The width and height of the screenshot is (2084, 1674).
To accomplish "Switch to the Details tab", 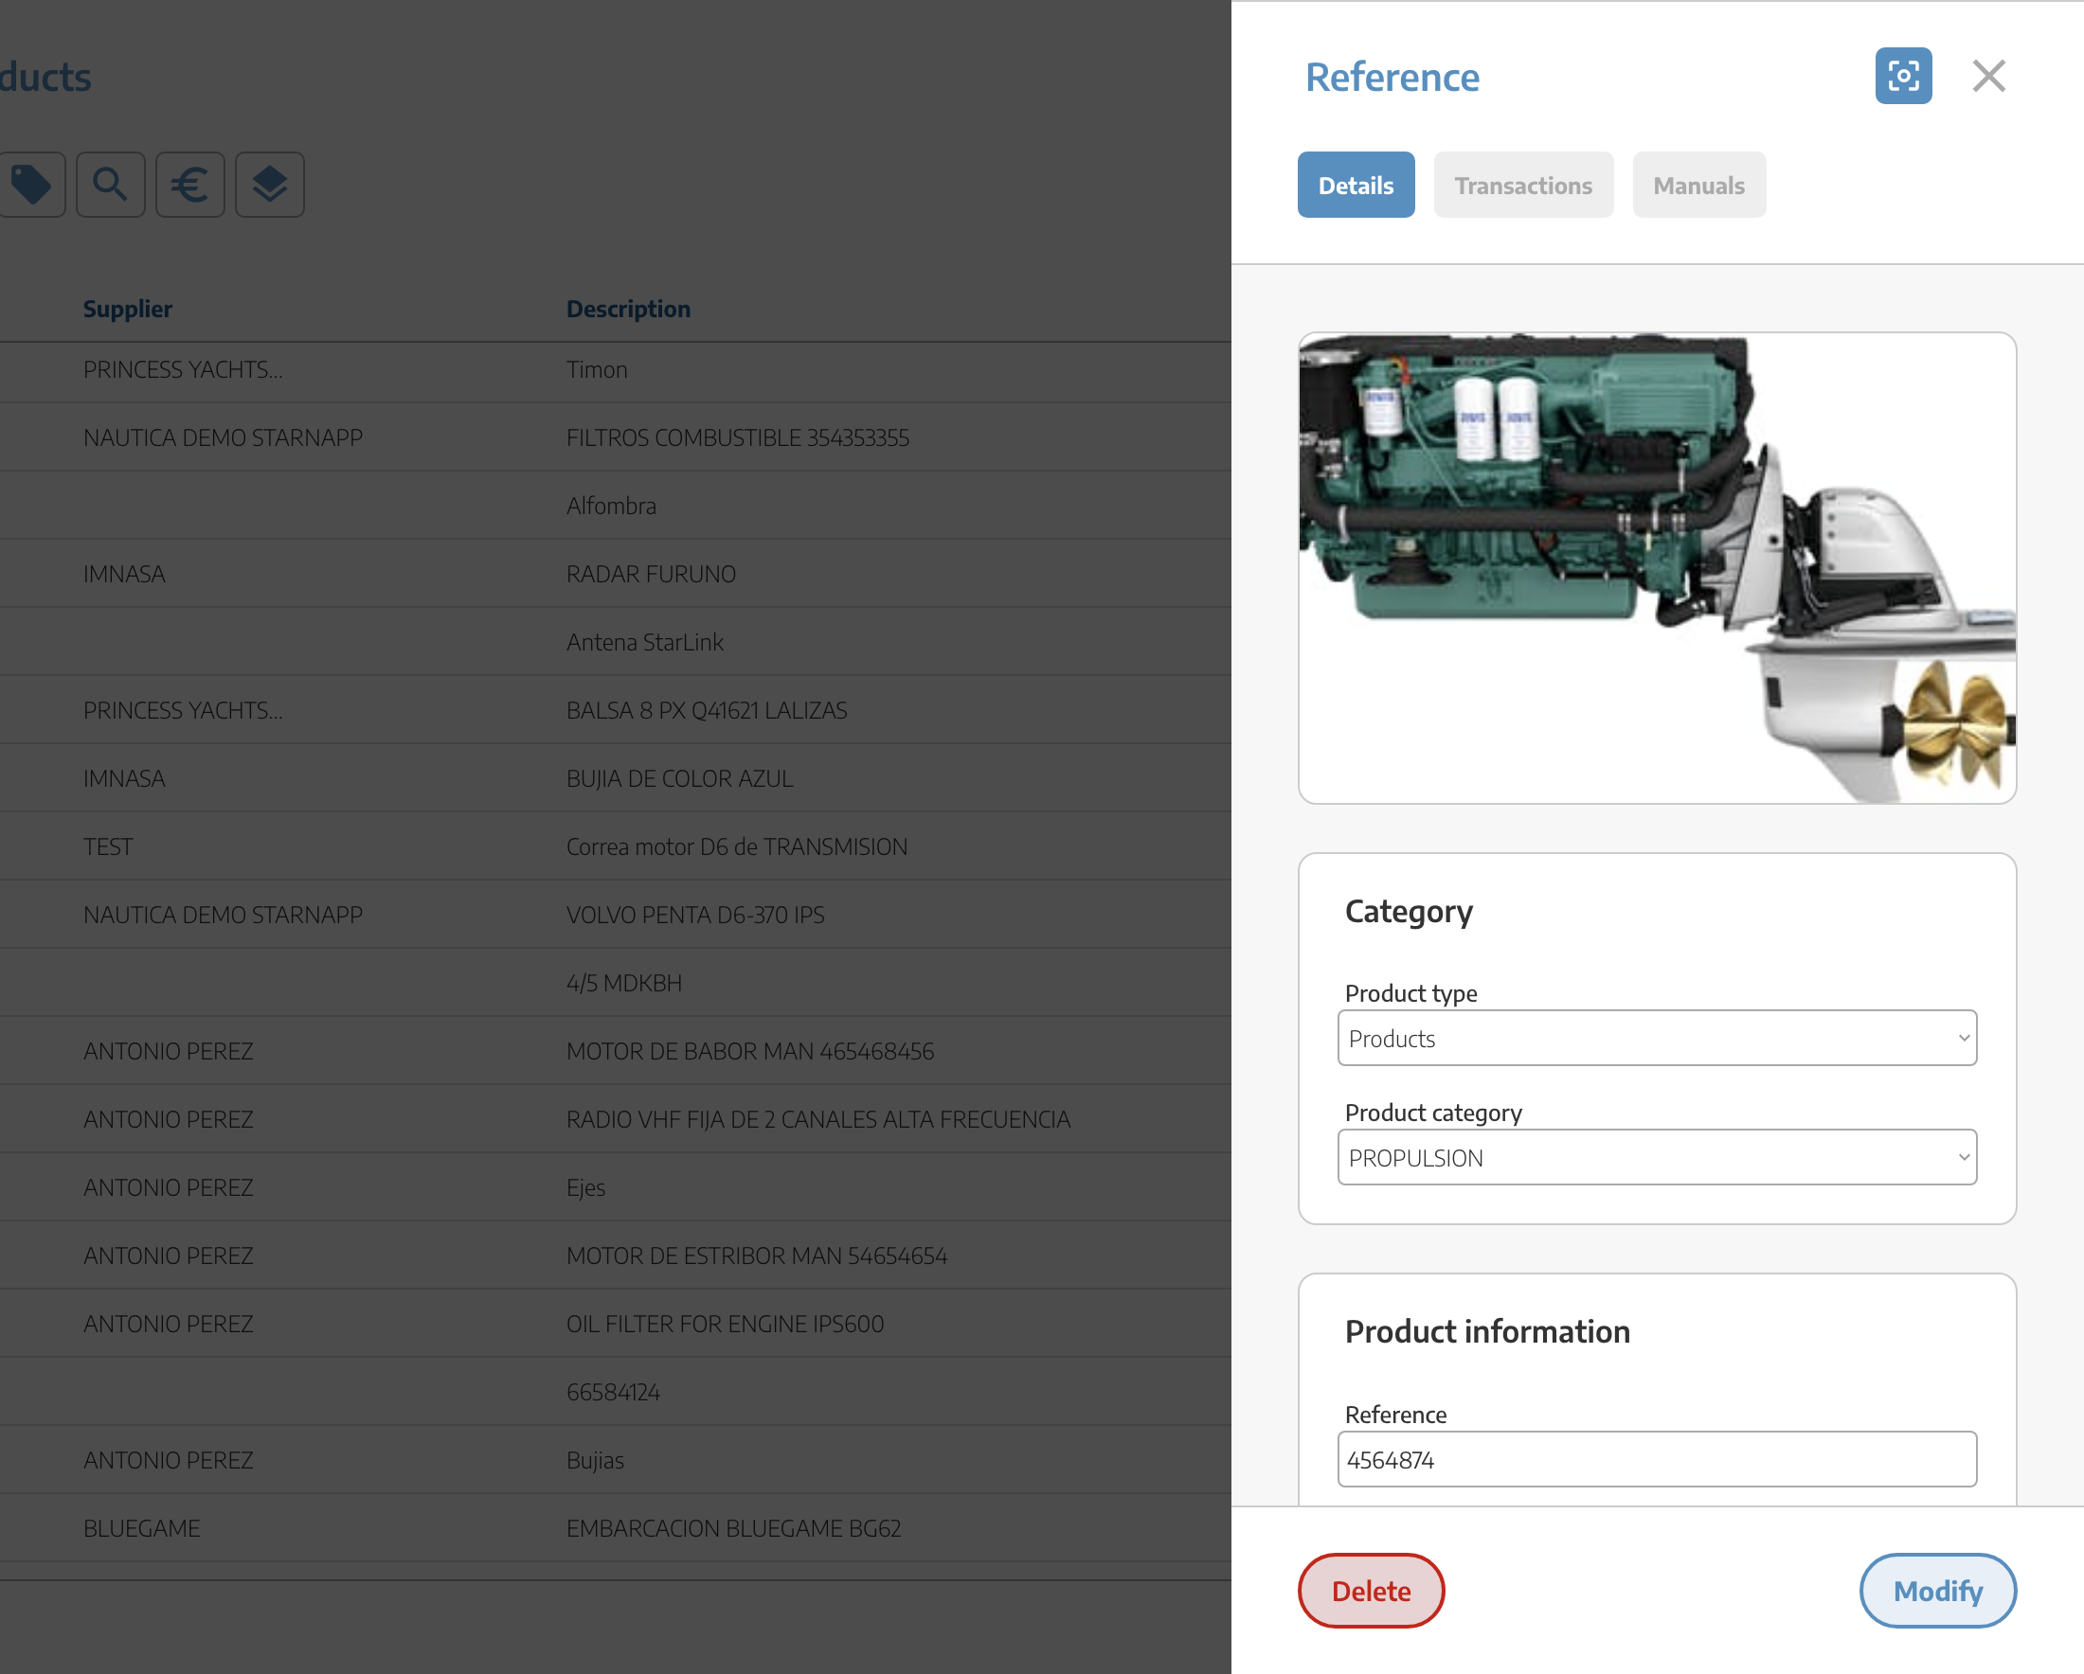I will pyautogui.click(x=1356, y=185).
